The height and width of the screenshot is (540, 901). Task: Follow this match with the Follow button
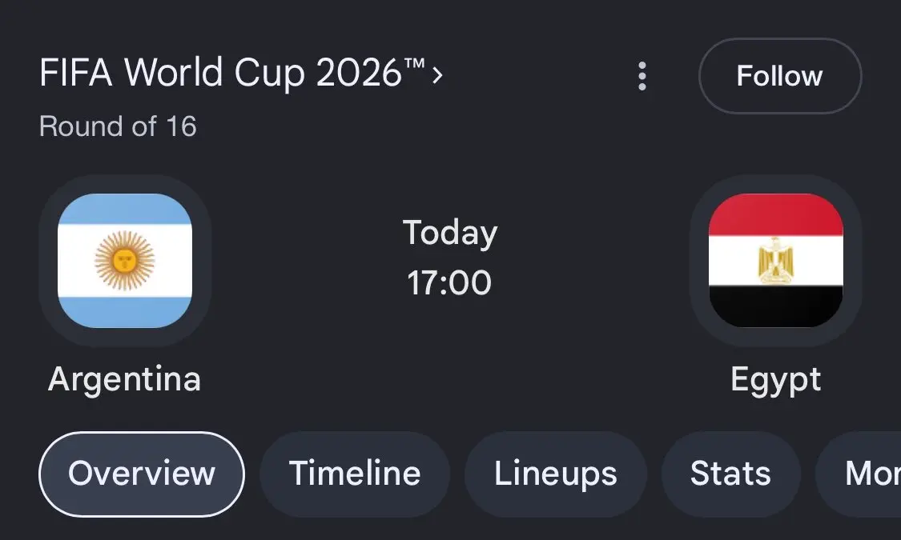(x=780, y=76)
